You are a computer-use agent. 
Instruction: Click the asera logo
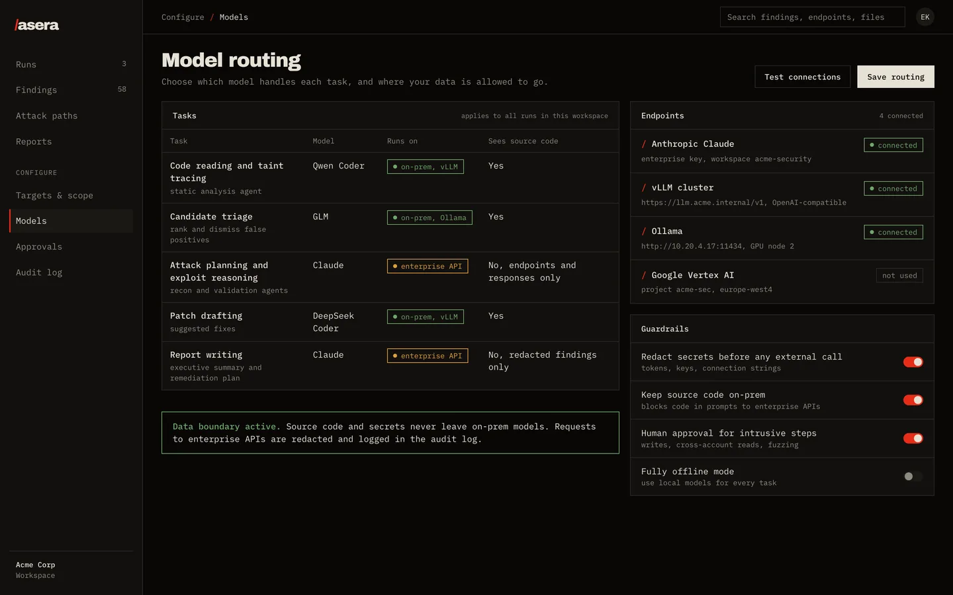(37, 25)
